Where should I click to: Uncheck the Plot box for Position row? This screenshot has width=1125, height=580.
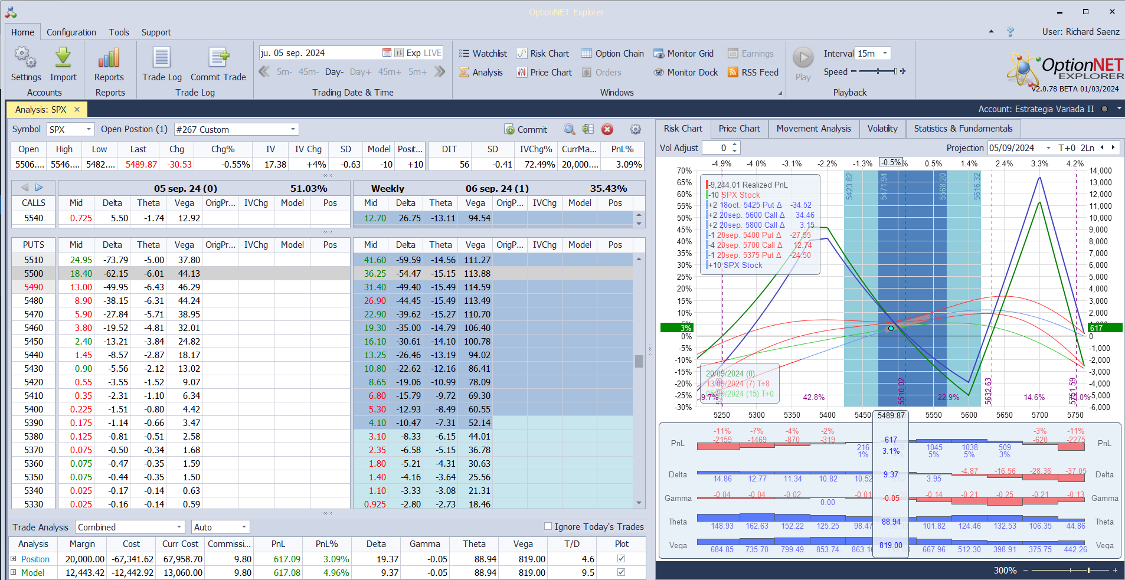point(621,558)
